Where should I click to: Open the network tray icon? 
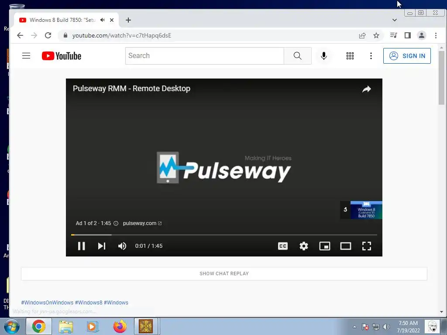[376, 327]
